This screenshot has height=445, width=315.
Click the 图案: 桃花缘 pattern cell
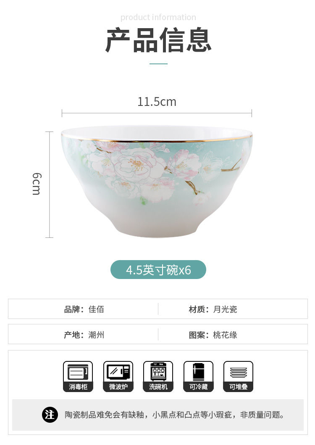coord(233,334)
